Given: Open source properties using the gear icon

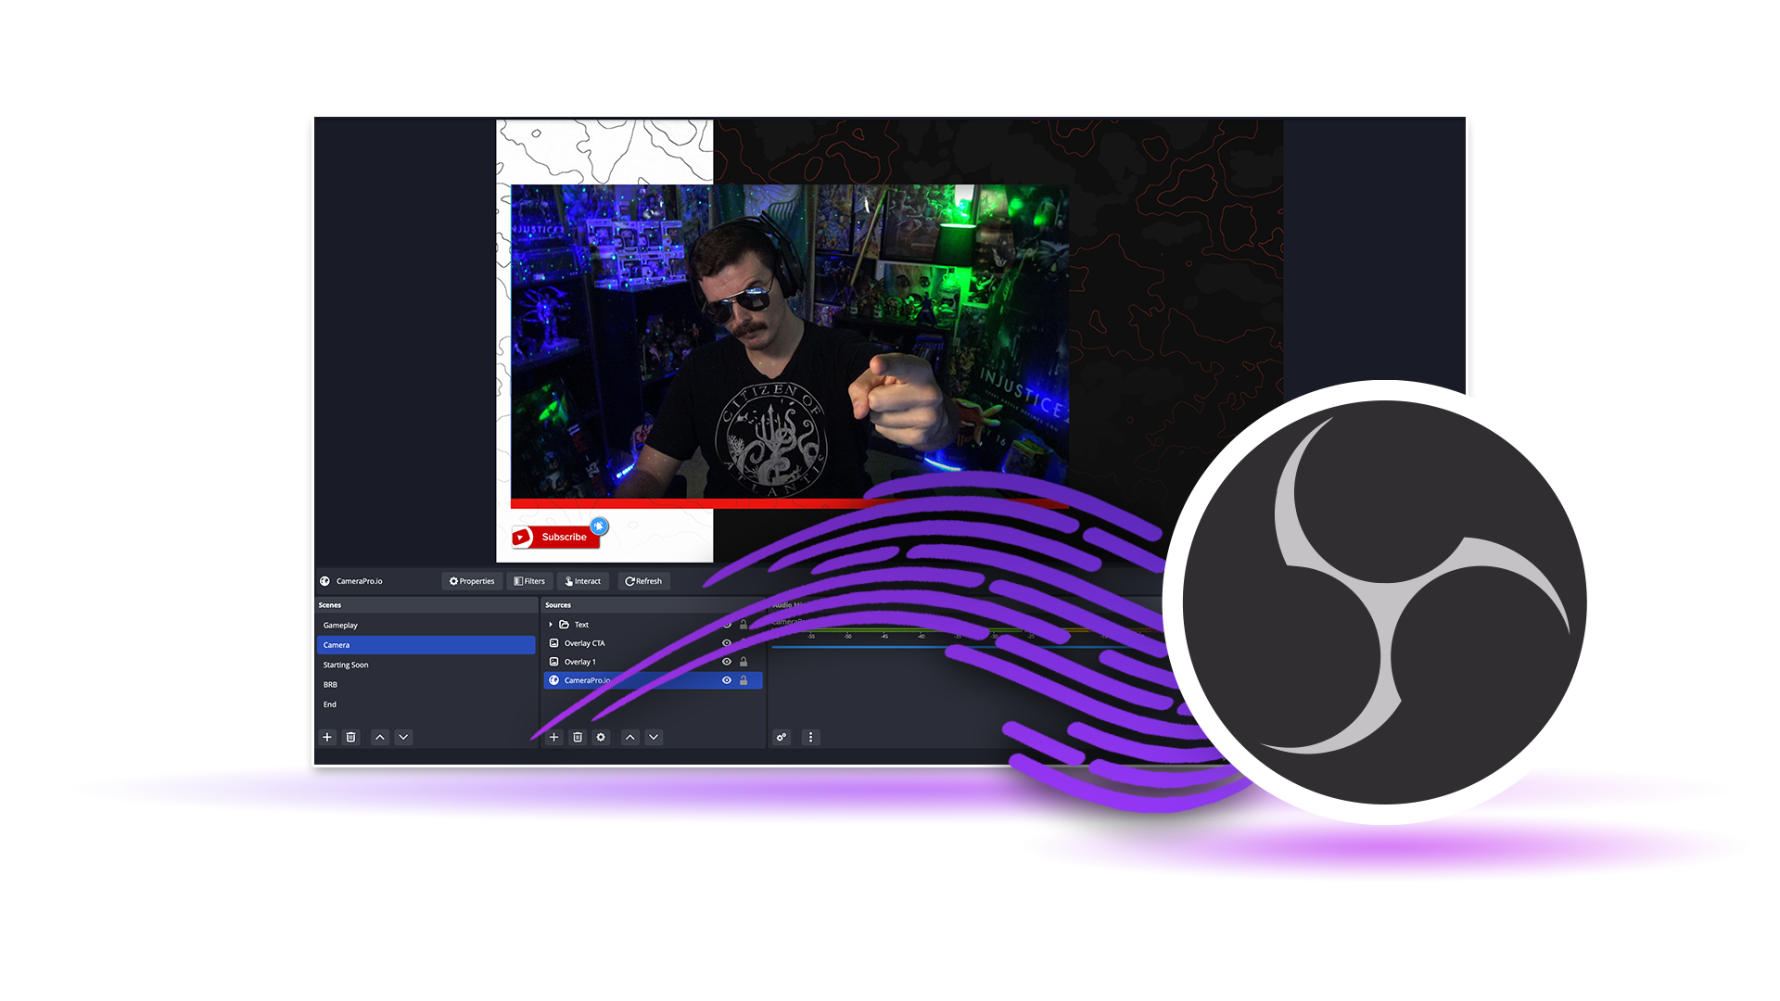Looking at the screenshot, I should [x=602, y=738].
